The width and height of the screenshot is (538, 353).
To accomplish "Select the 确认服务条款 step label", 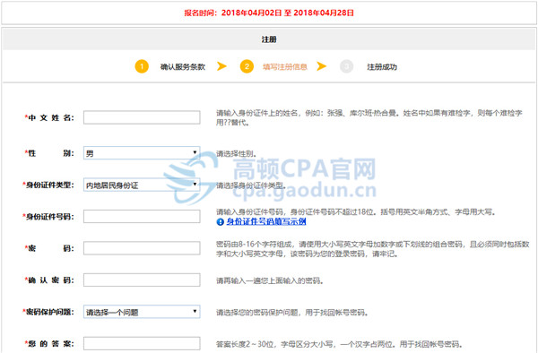I will point(183,67).
